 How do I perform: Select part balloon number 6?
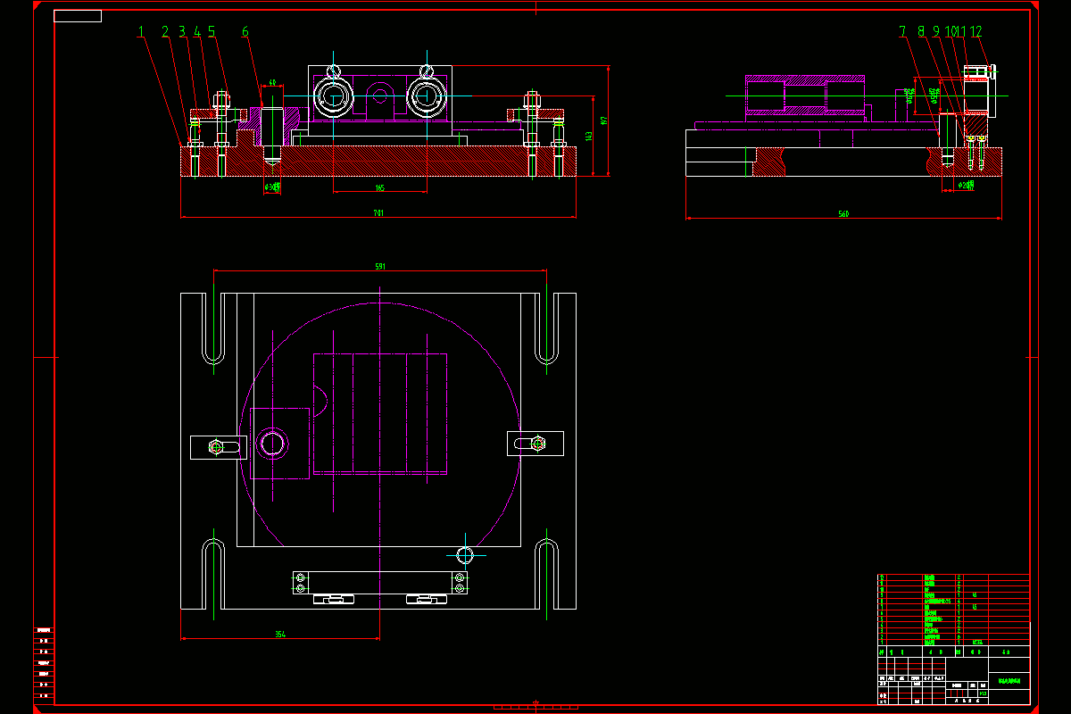coord(245,32)
